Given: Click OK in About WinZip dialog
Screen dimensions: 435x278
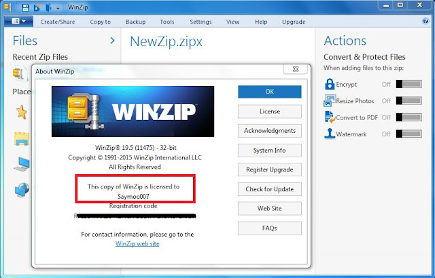Looking at the screenshot, I should pyautogui.click(x=270, y=92).
